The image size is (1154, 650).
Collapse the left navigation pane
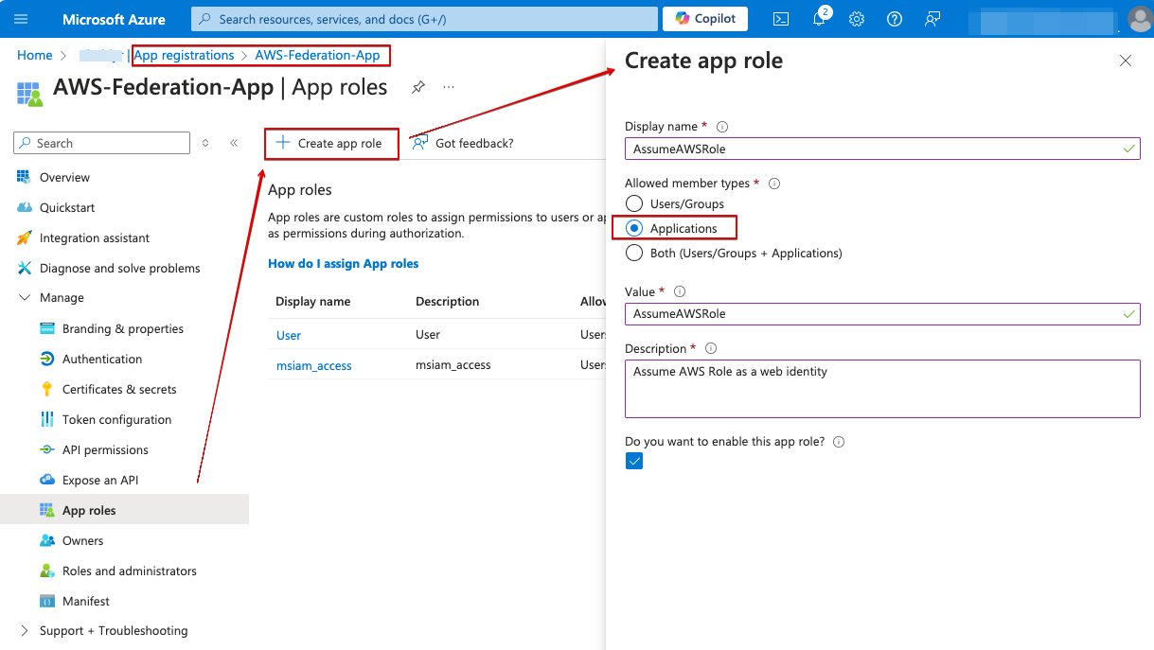(234, 143)
